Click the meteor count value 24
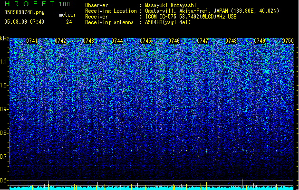 tap(69, 22)
